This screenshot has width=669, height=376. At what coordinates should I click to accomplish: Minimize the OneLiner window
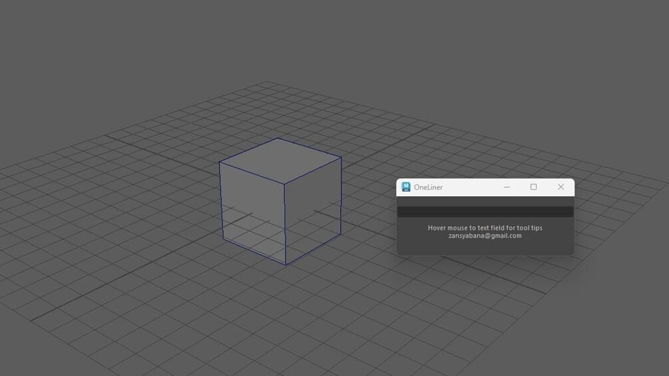point(507,187)
